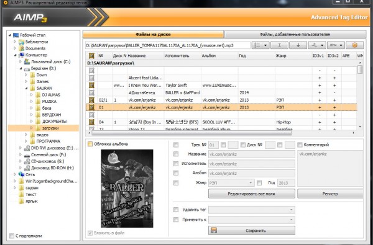373x245 pixels.
Task: Expand the Локальный диск (C:) node
Action: [x=21, y=61]
